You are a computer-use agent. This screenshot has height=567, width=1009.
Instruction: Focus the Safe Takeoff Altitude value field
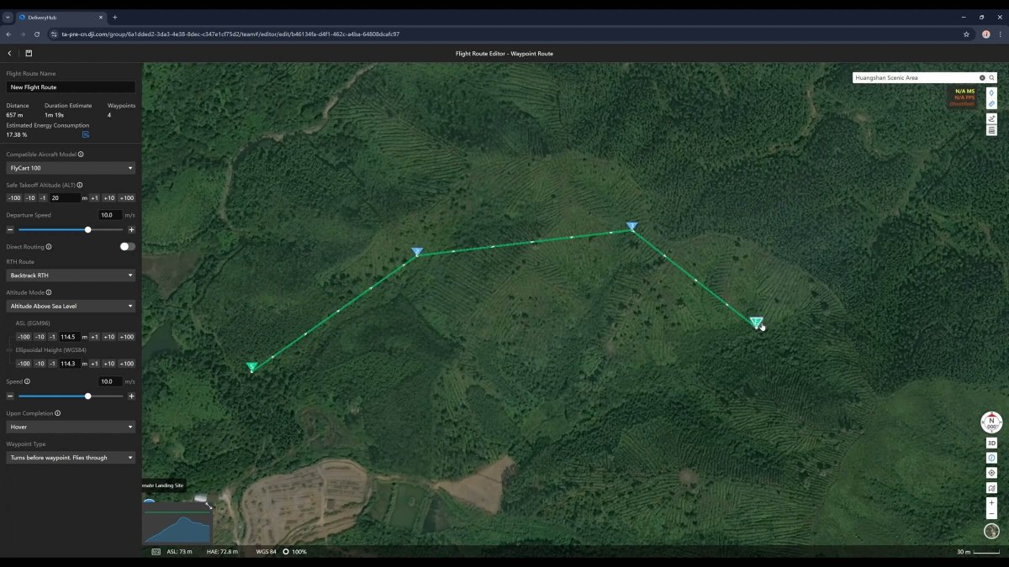pyautogui.click(x=65, y=198)
